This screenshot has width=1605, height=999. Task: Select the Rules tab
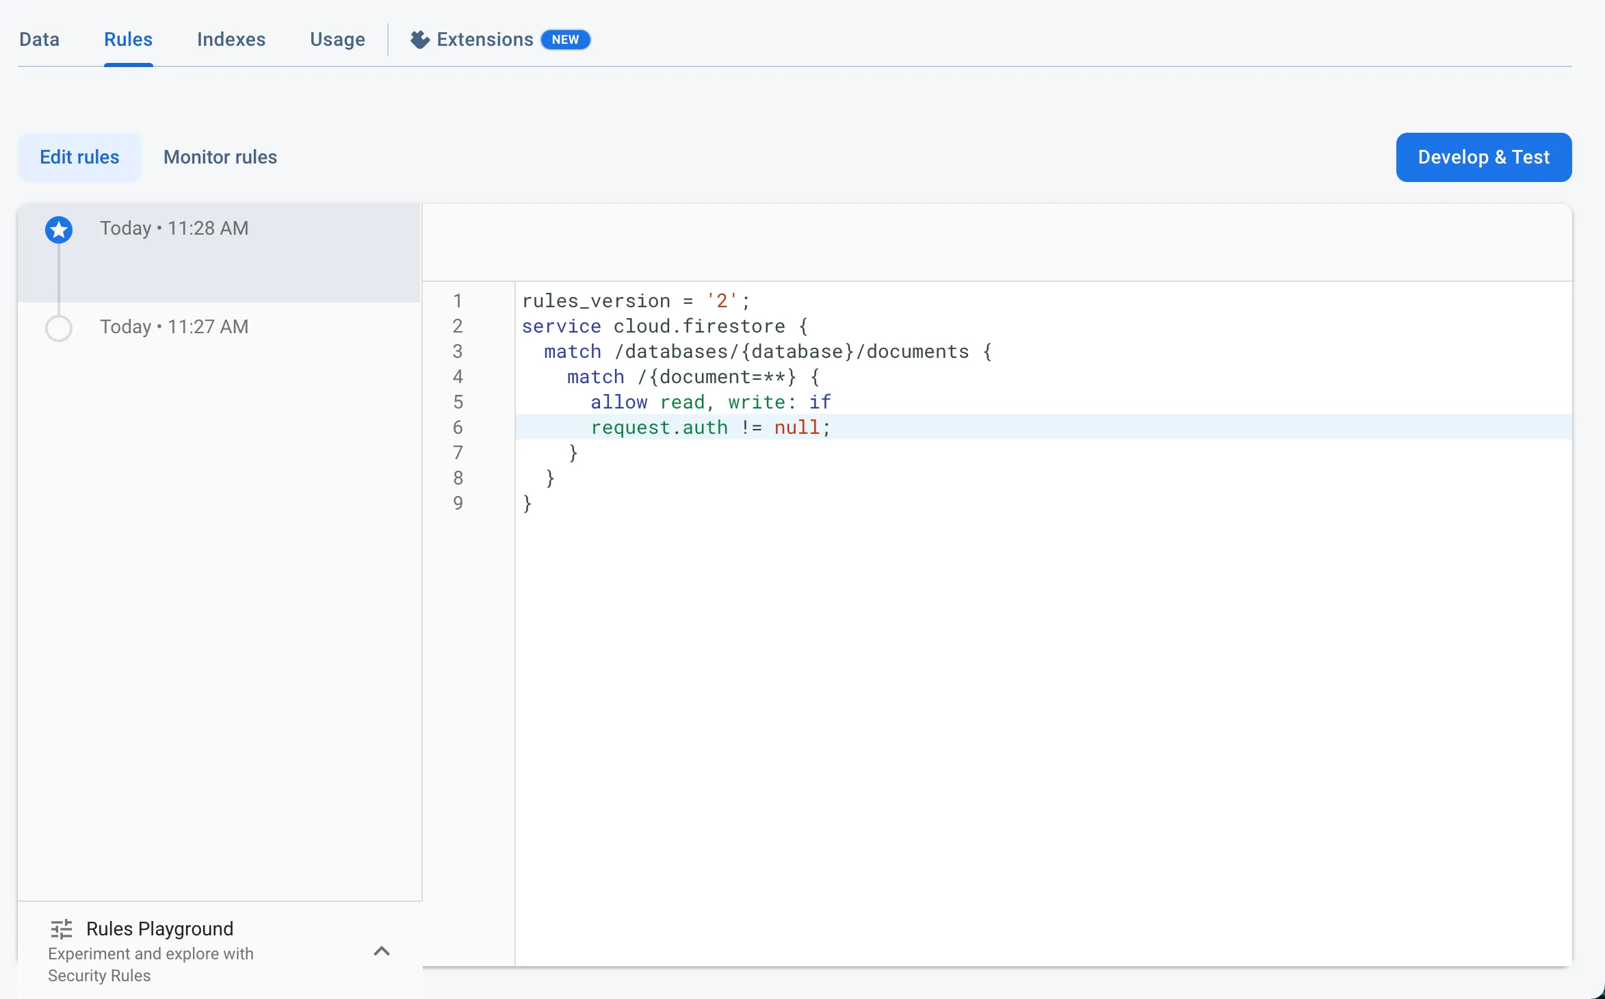point(128,40)
